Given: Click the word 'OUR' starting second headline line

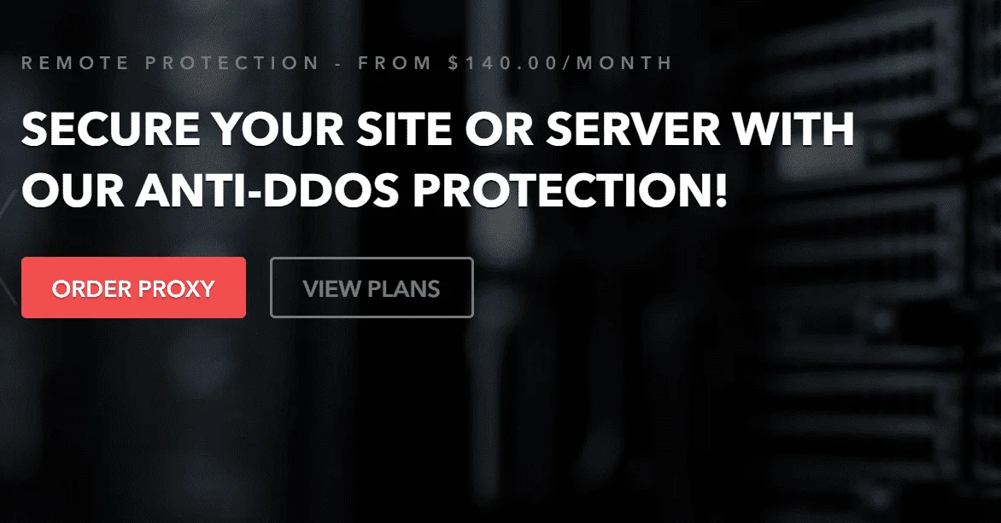Looking at the screenshot, I should [x=73, y=190].
